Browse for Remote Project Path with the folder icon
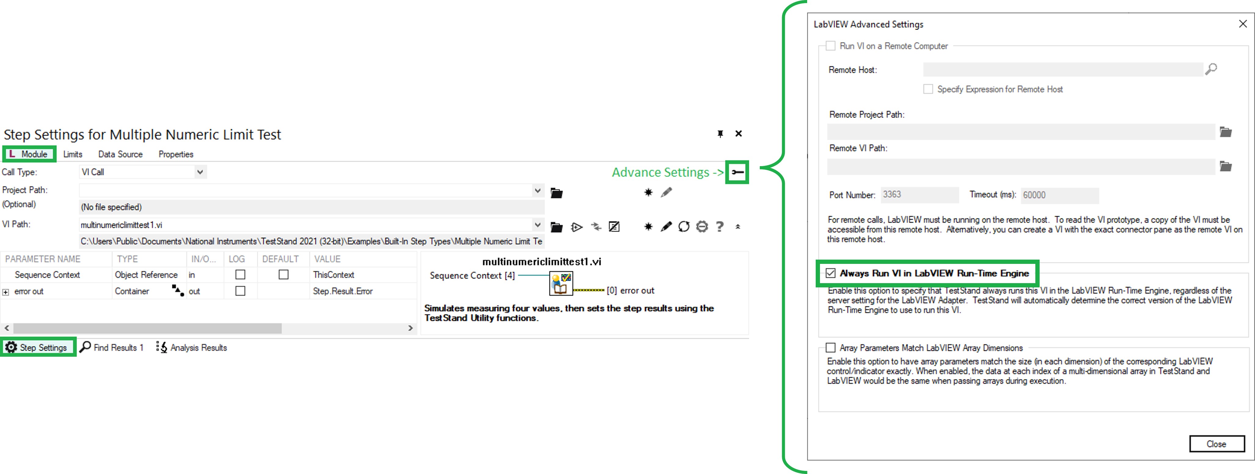This screenshot has height=474, width=1255. (1226, 132)
